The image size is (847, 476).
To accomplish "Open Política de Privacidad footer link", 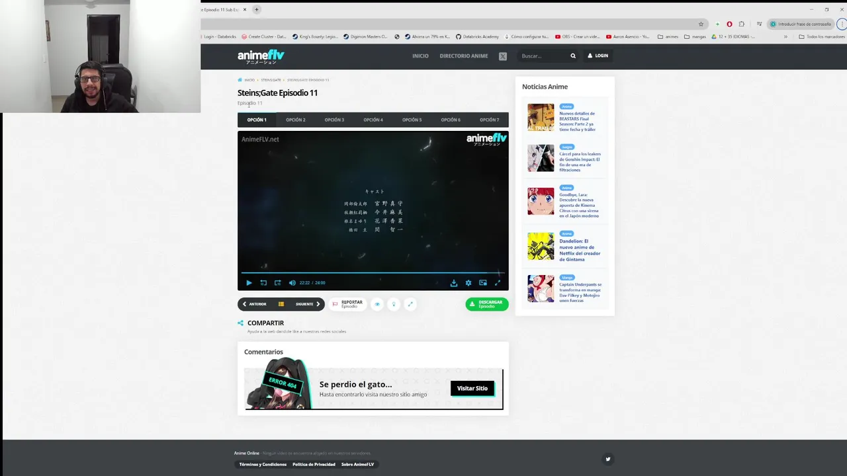I will point(314,464).
